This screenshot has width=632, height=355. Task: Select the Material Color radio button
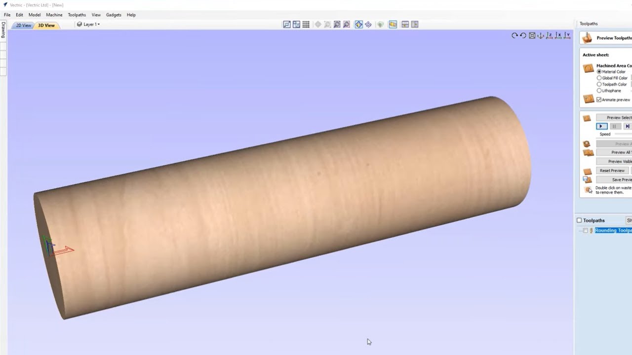599,72
